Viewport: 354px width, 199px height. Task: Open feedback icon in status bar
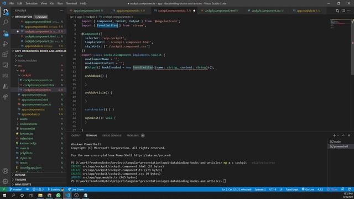(343, 189)
